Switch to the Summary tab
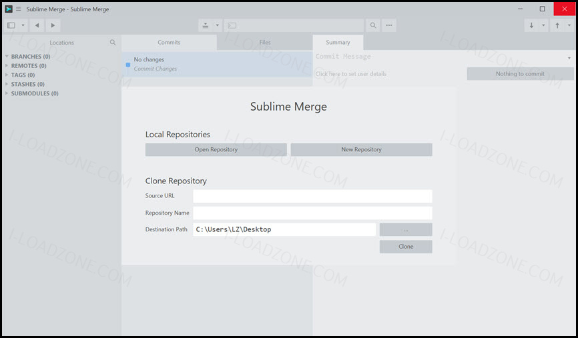Screen dimensions: 578x338 click(338, 43)
